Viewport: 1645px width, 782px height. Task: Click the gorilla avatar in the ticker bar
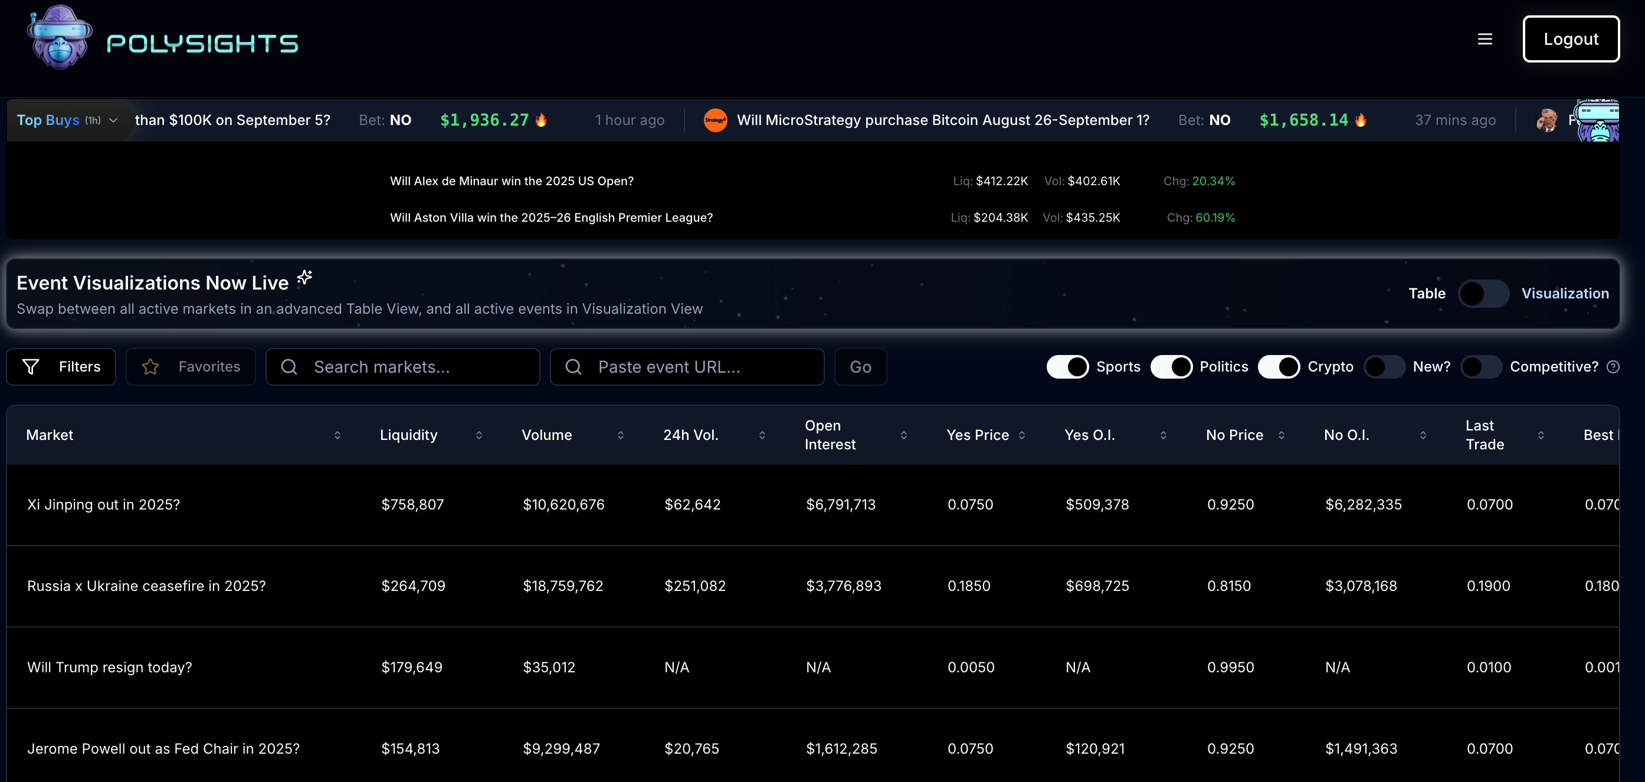[1597, 121]
